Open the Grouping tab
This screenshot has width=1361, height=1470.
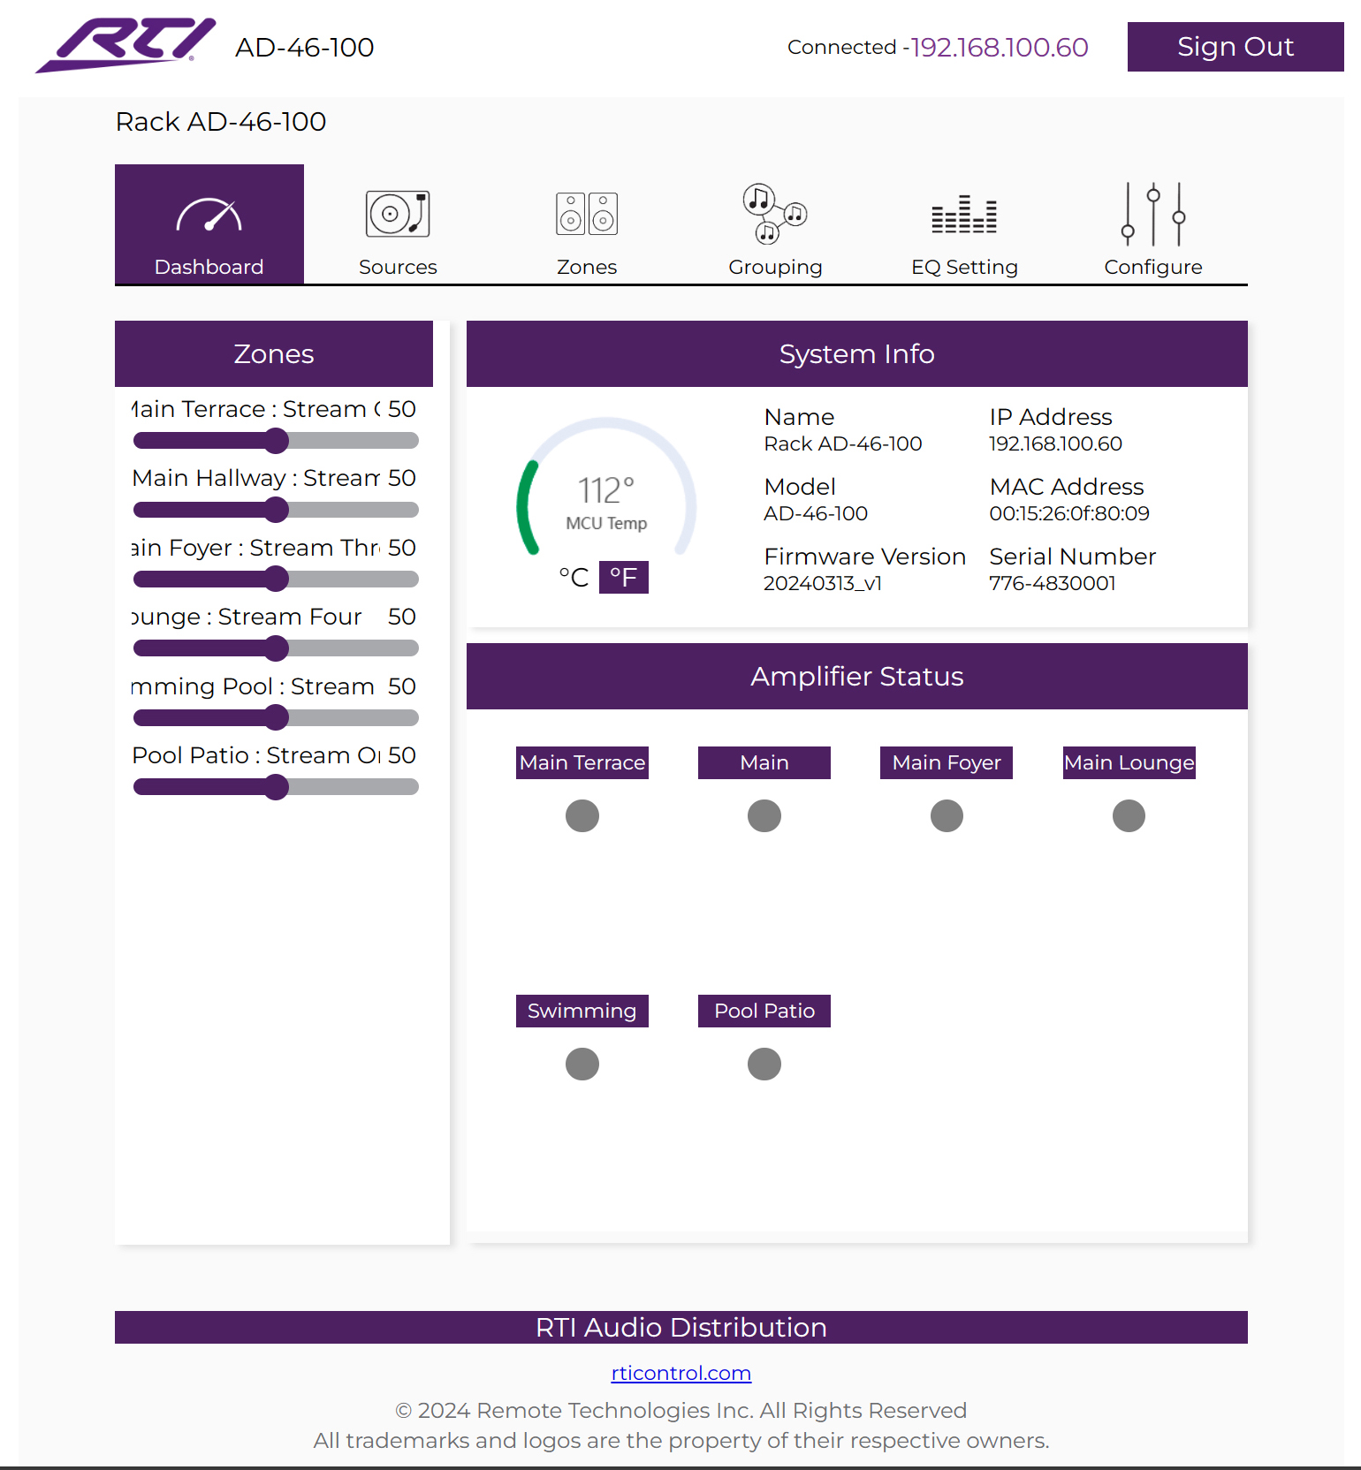click(775, 224)
